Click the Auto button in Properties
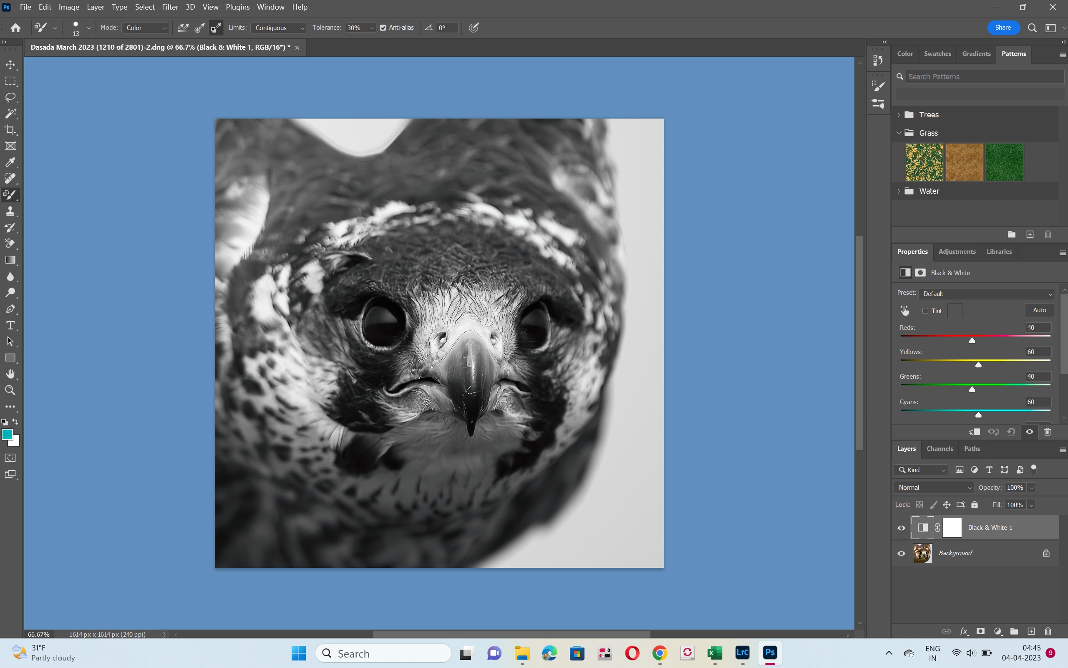The width and height of the screenshot is (1068, 668). [x=1039, y=310]
